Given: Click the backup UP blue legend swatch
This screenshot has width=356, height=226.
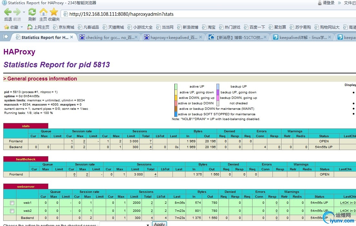Looking at the screenshot, I should [x=218, y=87].
